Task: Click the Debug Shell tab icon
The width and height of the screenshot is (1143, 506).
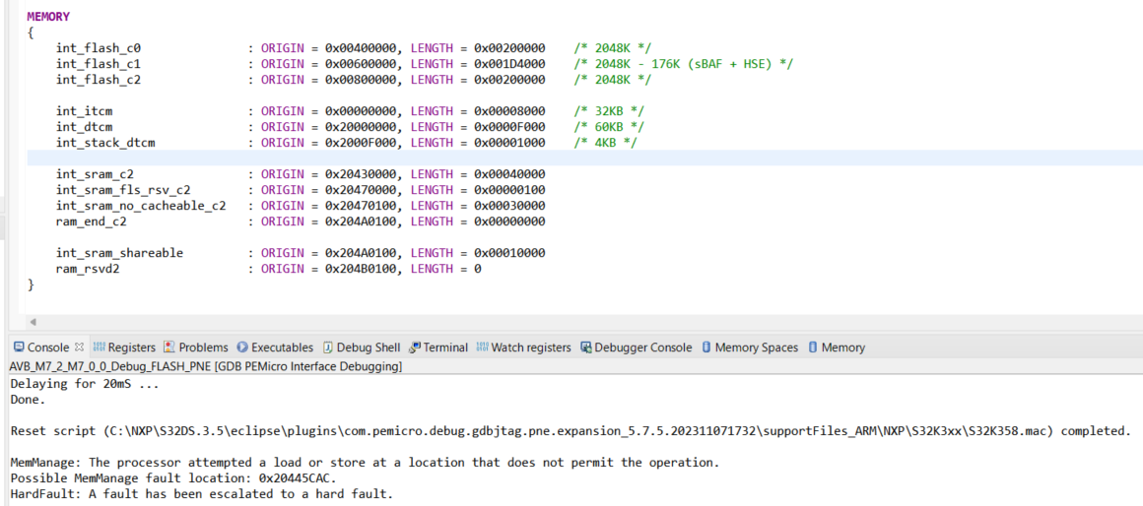Action: coord(329,348)
